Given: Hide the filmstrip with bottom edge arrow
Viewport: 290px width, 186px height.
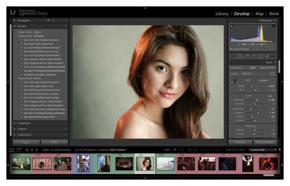Looking at the screenshot, I should pos(145,178).
